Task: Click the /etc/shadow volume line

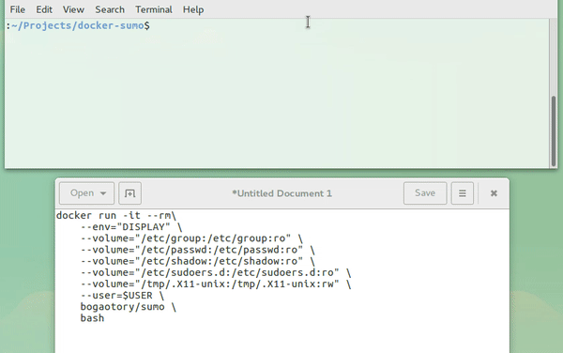Action: point(198,261)
